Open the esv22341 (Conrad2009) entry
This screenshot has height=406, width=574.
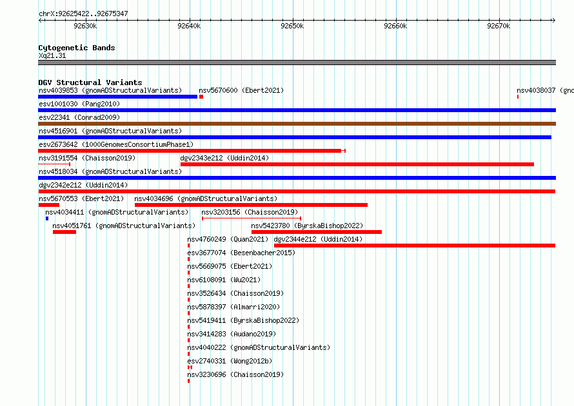(x=79, y=117)
